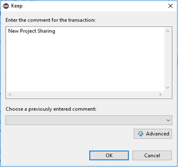
Task: Click the blue down-arrow icon on Advanced
Action: point(140,134)
